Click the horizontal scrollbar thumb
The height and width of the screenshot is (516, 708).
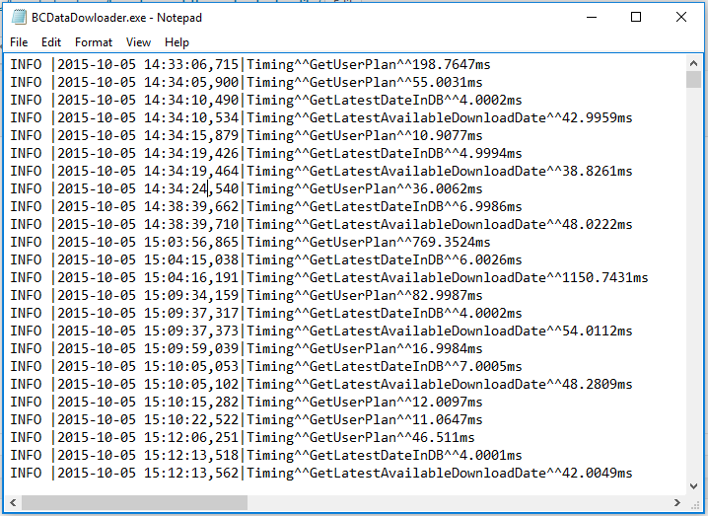[x=134, y=502]
